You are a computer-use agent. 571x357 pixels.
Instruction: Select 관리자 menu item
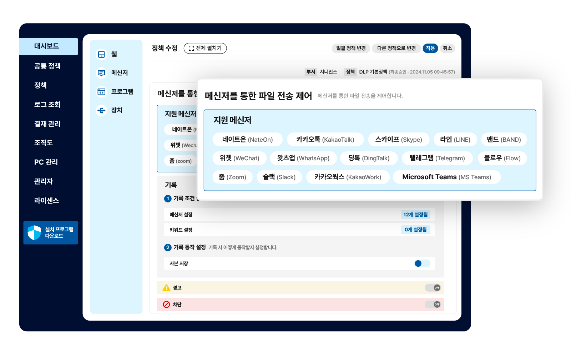click(44, 181)
